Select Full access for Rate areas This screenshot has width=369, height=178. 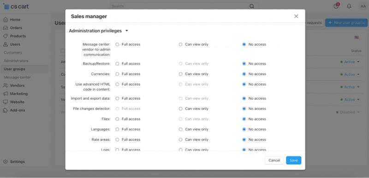(117, 139)
